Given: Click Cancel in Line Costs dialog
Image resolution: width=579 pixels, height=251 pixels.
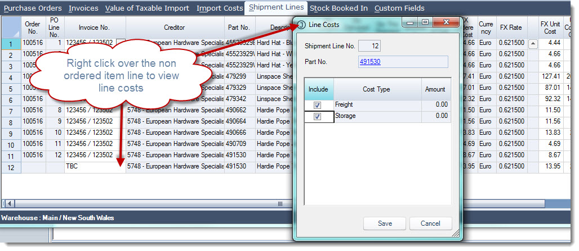Looking at the screenshot, I should click(430, 223).
